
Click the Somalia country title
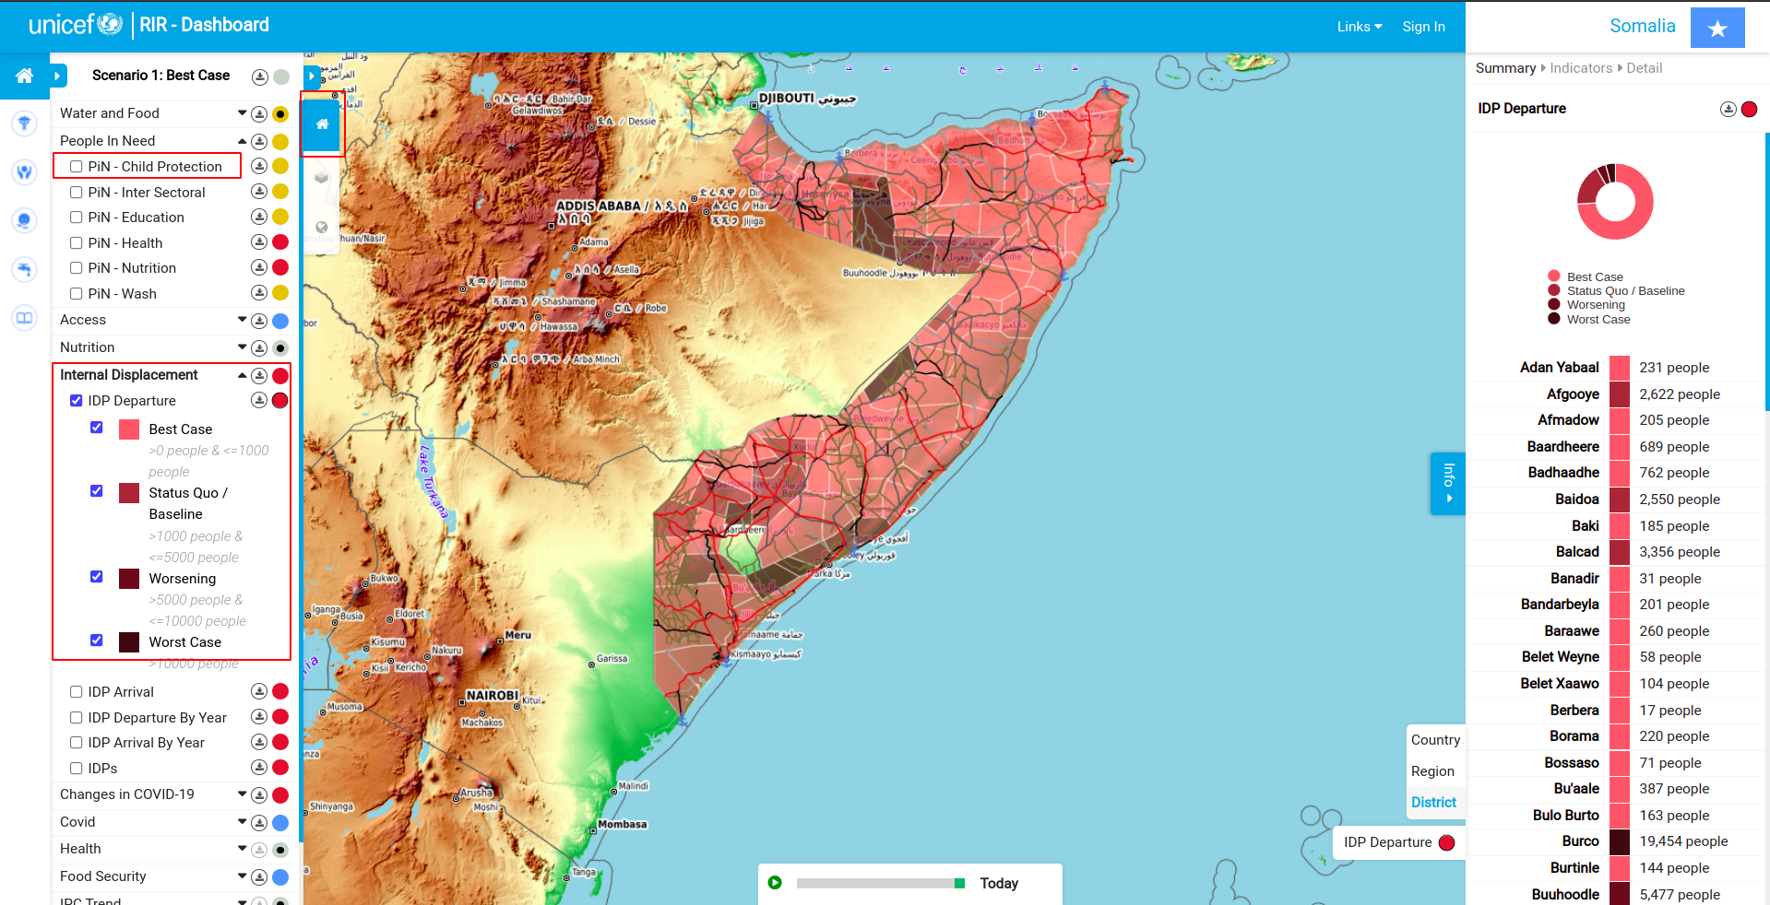click(x=1642, y=26)
